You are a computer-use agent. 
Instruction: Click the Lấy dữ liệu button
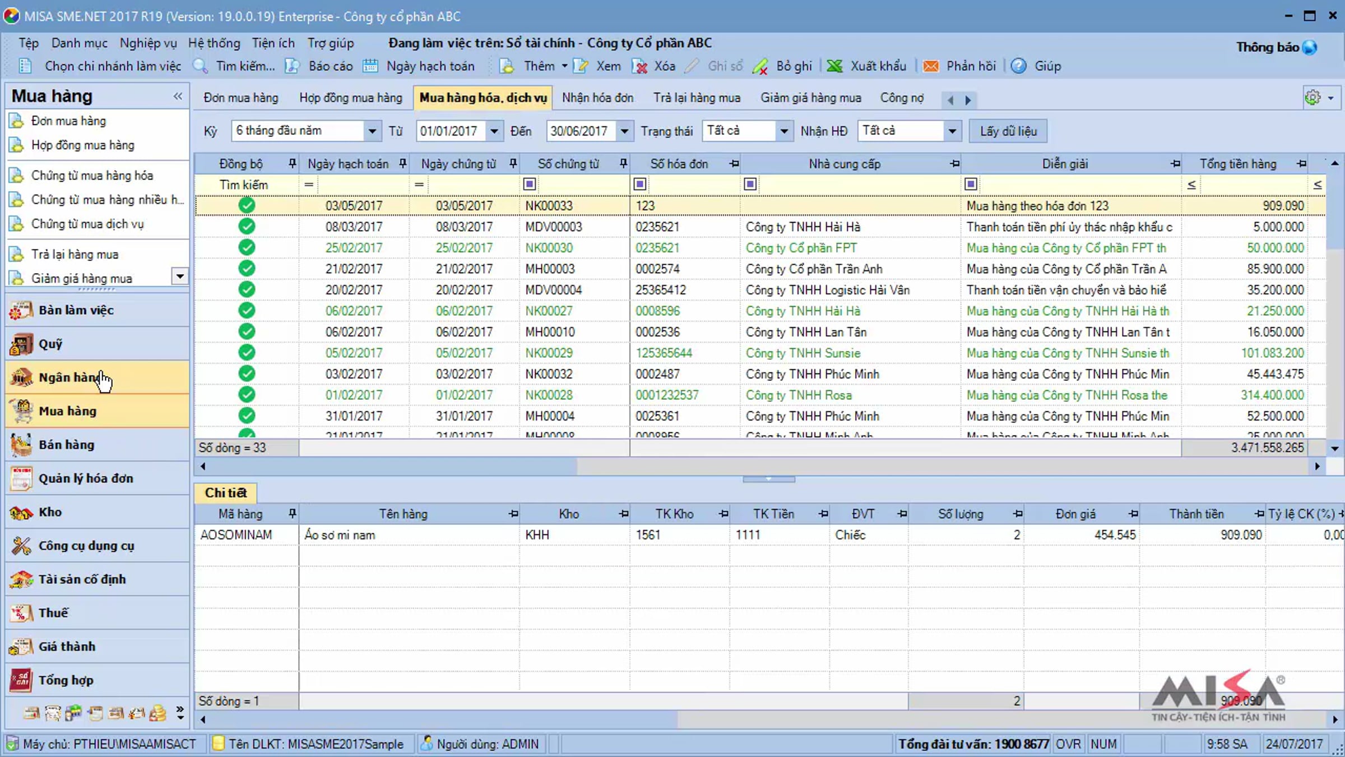1008,131
